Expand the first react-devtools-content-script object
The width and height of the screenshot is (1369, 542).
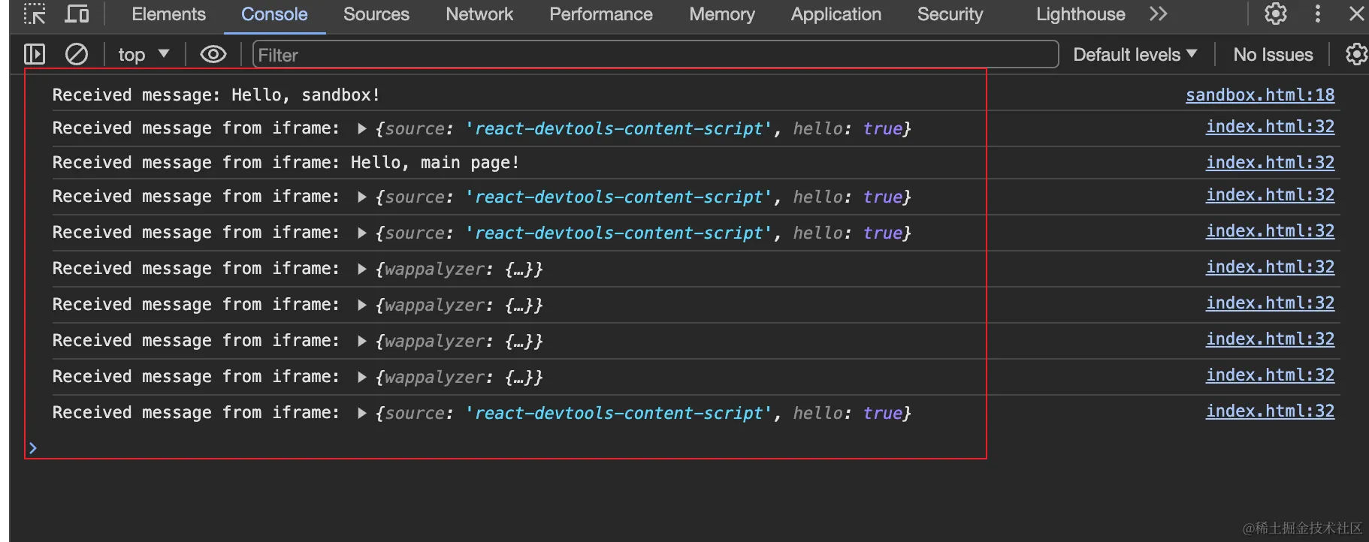tap(362, 128)
